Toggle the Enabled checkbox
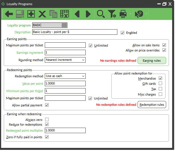This screenshot has width=175, height=153. click(122, 33)
